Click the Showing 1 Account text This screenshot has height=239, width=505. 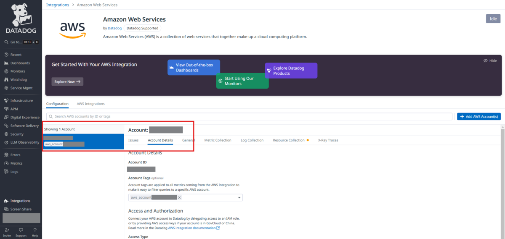click(x=59, y=129)
